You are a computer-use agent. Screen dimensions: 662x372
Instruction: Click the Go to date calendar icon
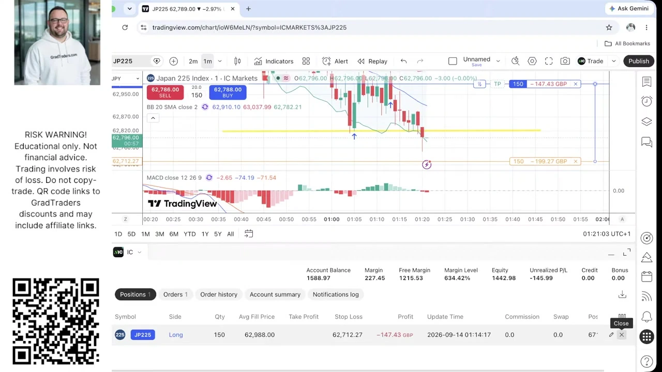(x=249, y=234)
